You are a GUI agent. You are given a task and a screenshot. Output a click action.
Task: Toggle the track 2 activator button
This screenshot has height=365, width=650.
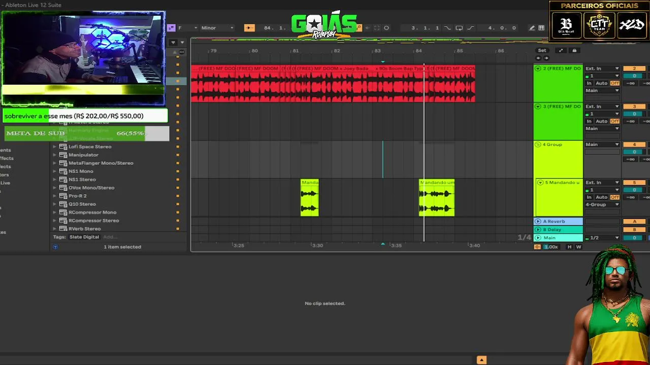pos(634,68)
